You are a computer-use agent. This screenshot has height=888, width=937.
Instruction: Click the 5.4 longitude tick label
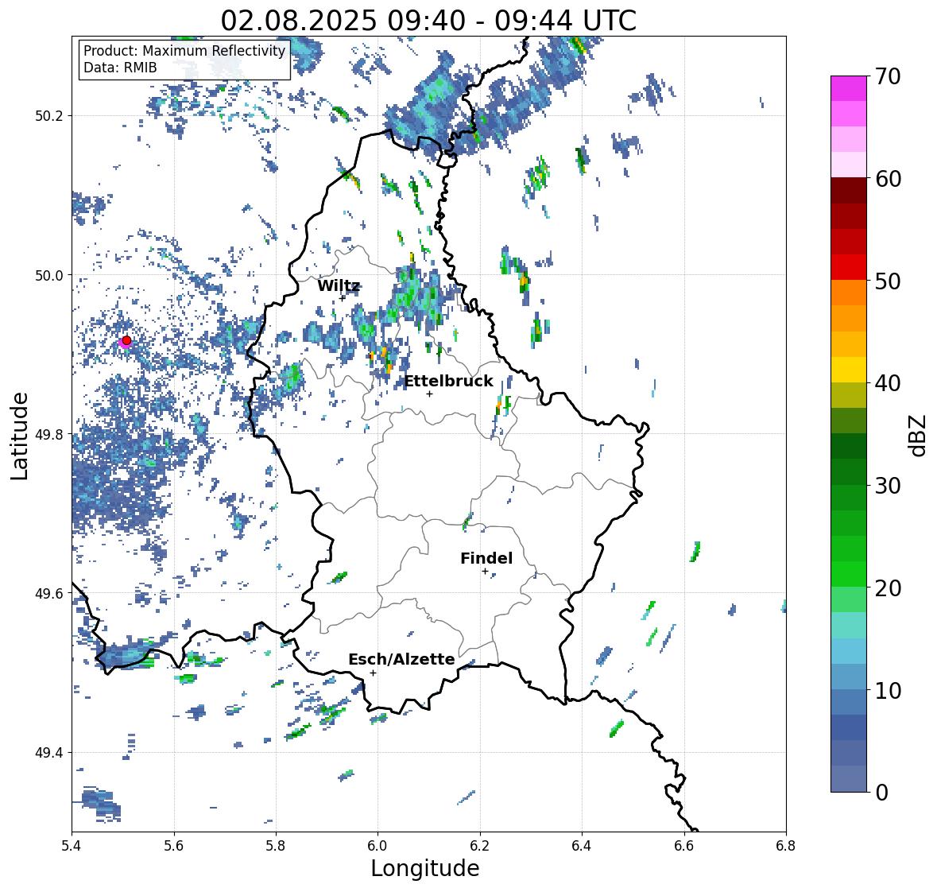pos(72,846)
